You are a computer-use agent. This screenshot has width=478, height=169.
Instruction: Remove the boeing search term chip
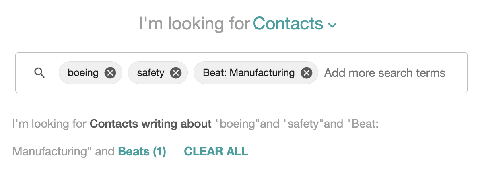[110, 73]
